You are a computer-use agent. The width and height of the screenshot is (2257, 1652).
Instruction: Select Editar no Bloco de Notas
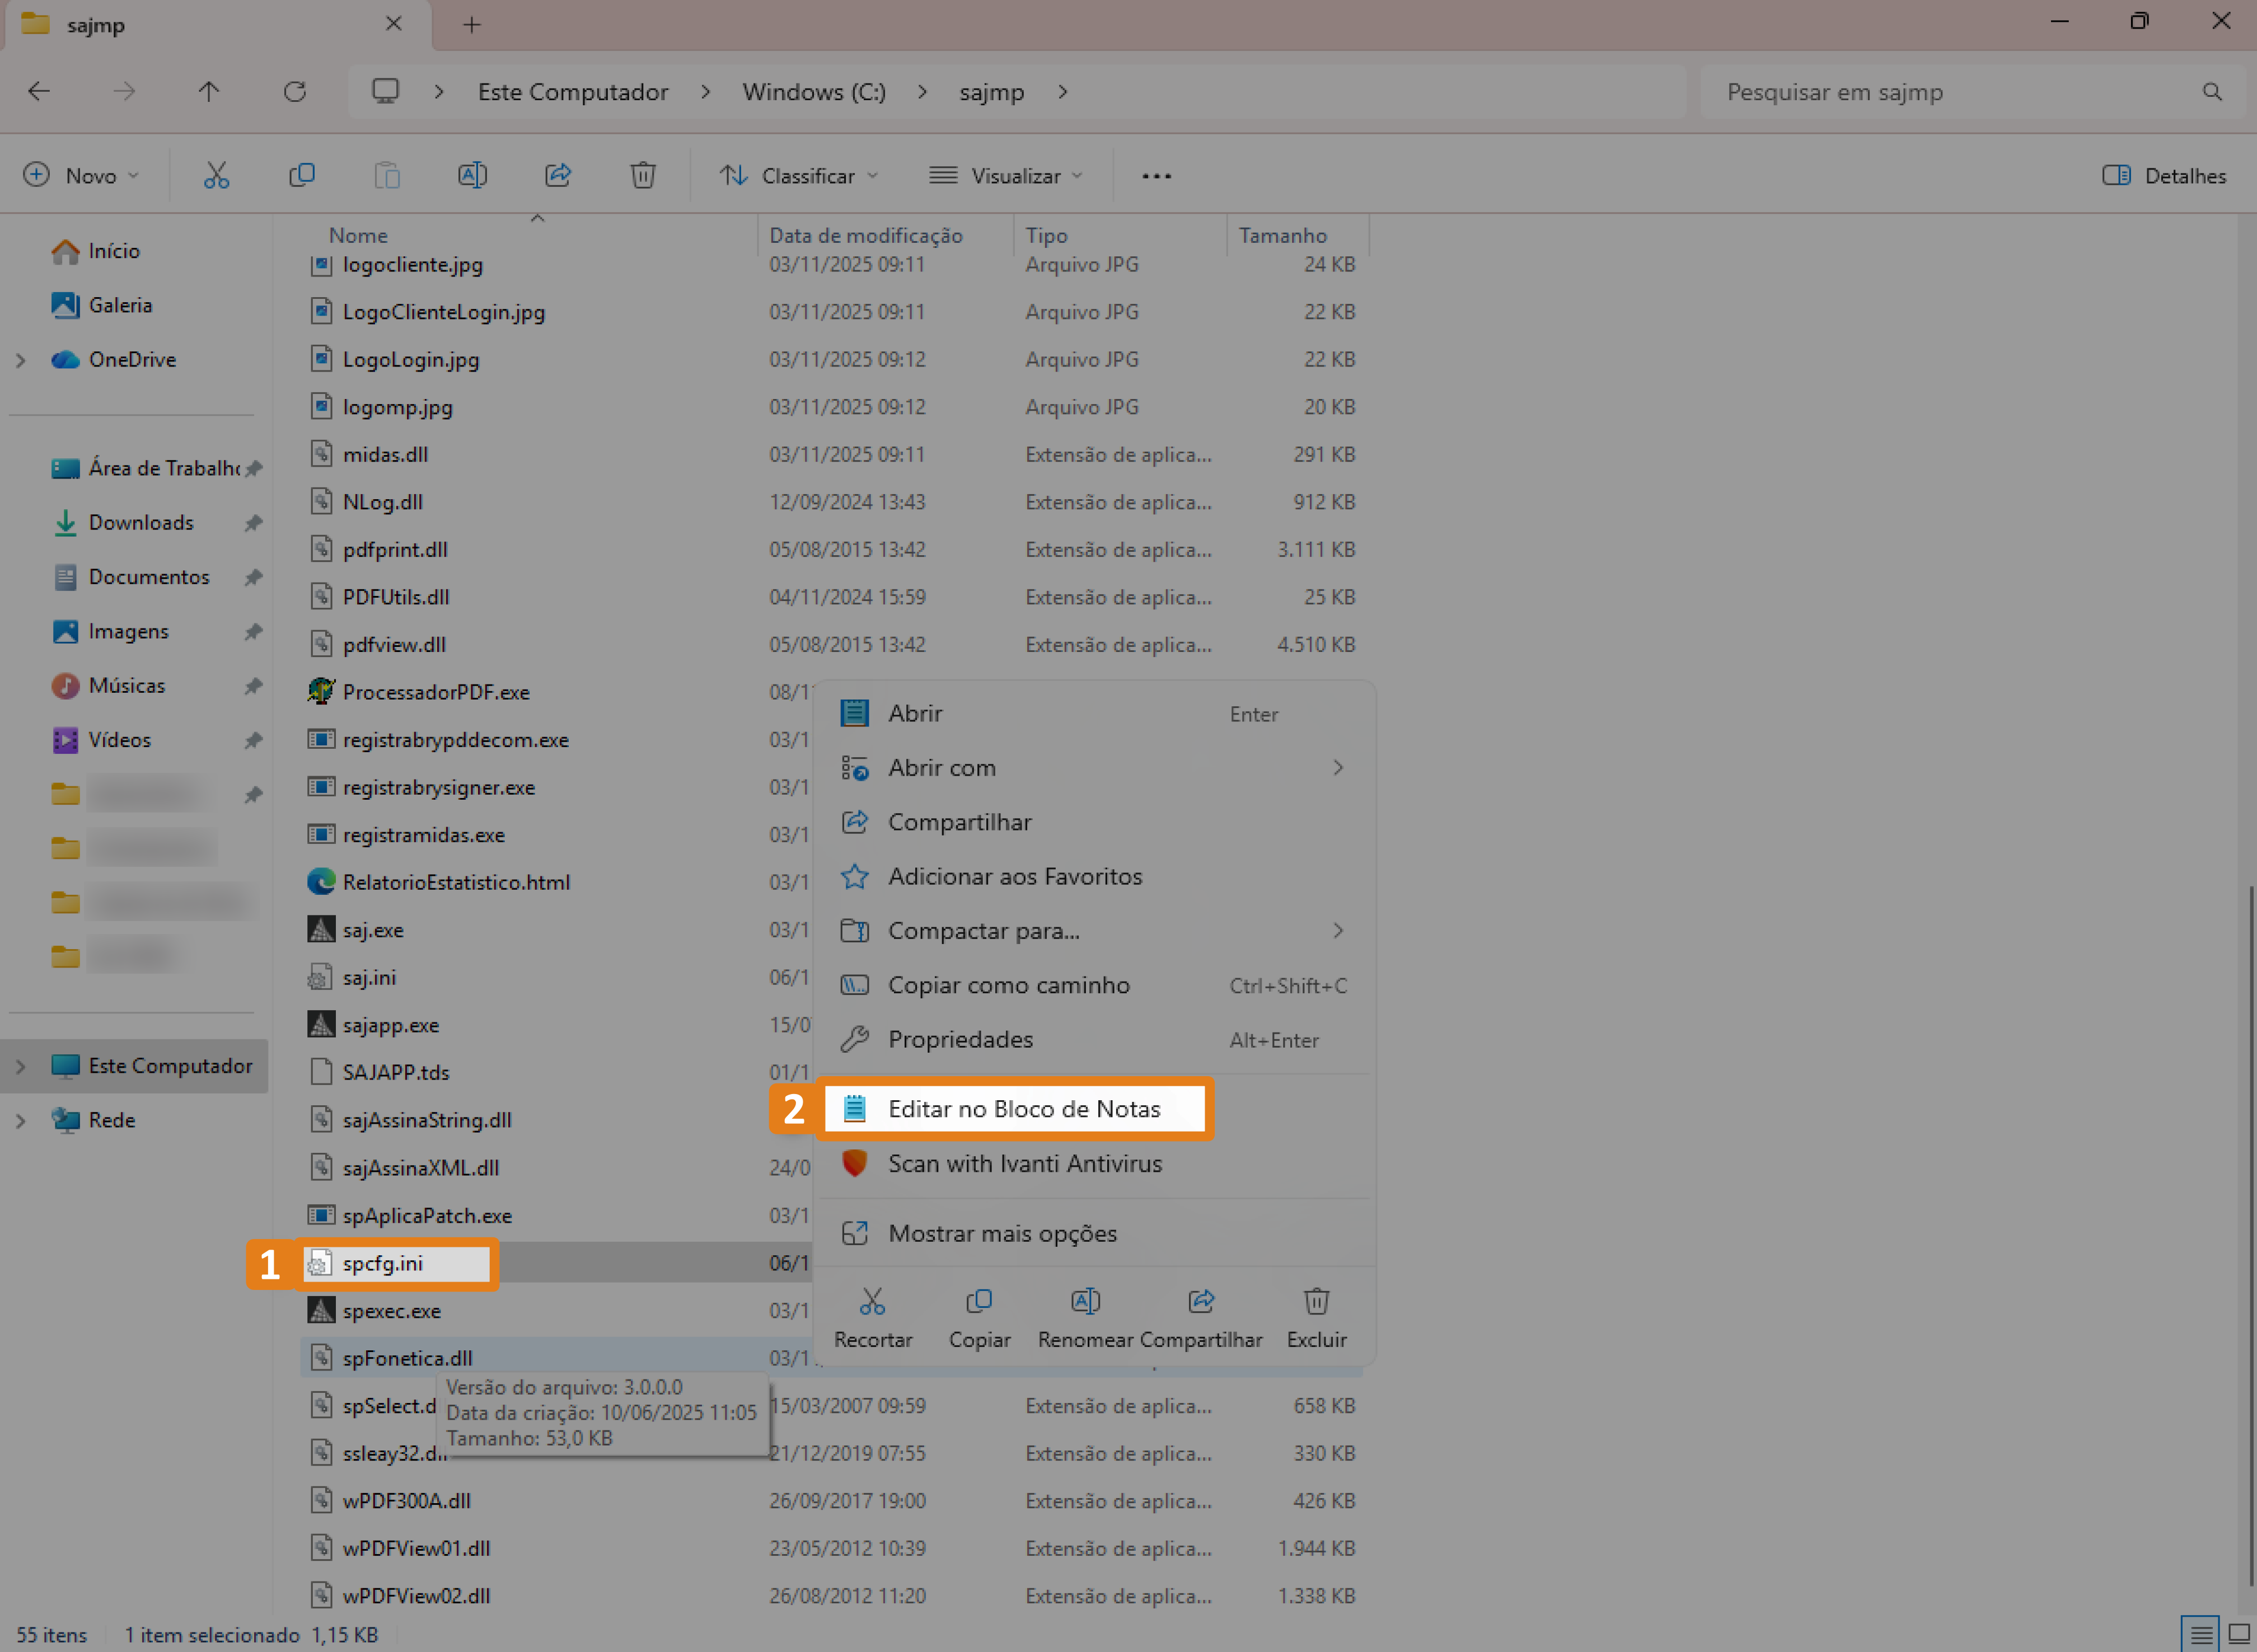tap(1023, 1109)
